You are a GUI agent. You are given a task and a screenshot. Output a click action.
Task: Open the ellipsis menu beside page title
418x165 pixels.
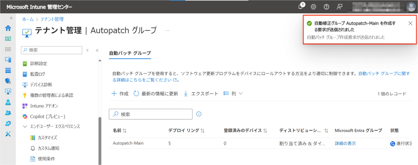(167, 30)
